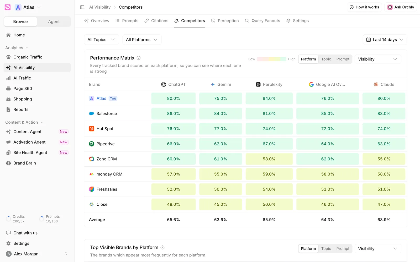Screen dimensions: 420x262
Task: Select Topic view in Top Visible Brands
Action: coord(326,249)
